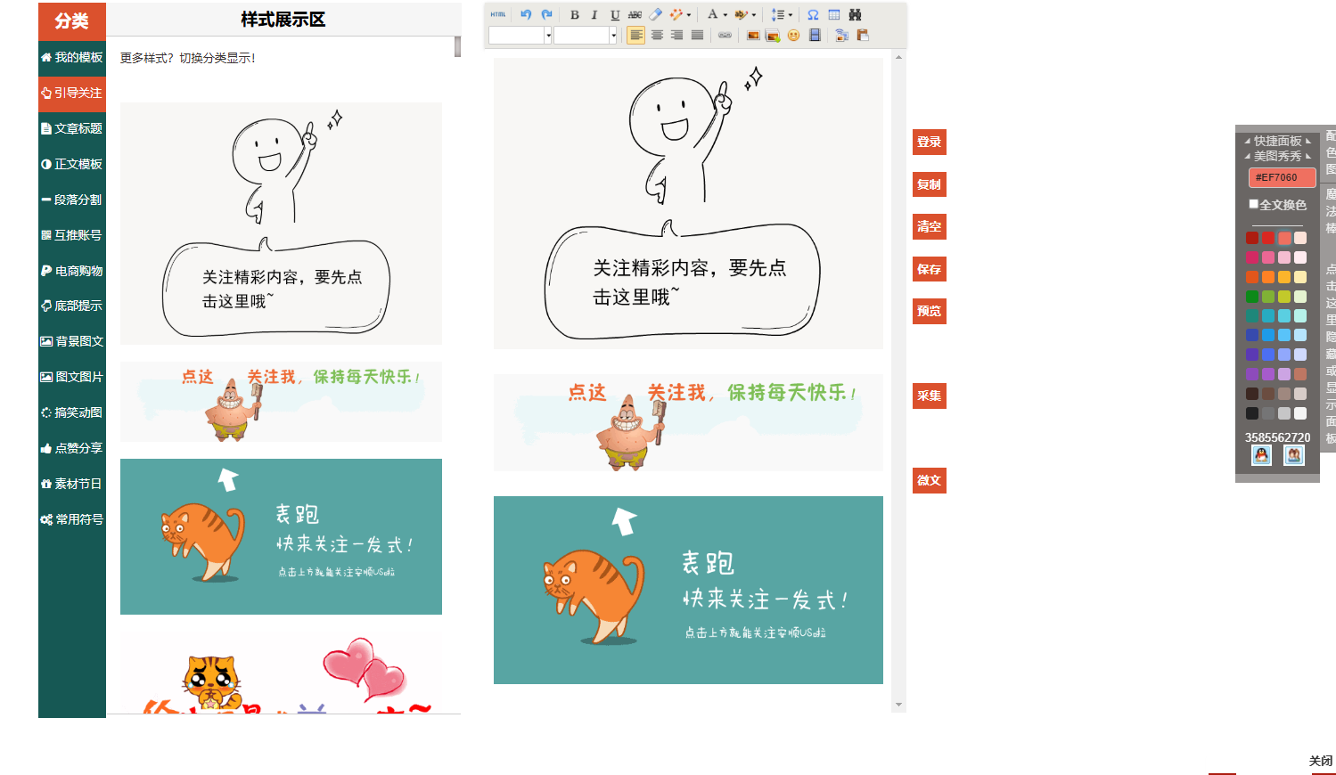Select the 文章标题 category
Image resolution: width=1336 pixels, height=775 pixels.
72,128
